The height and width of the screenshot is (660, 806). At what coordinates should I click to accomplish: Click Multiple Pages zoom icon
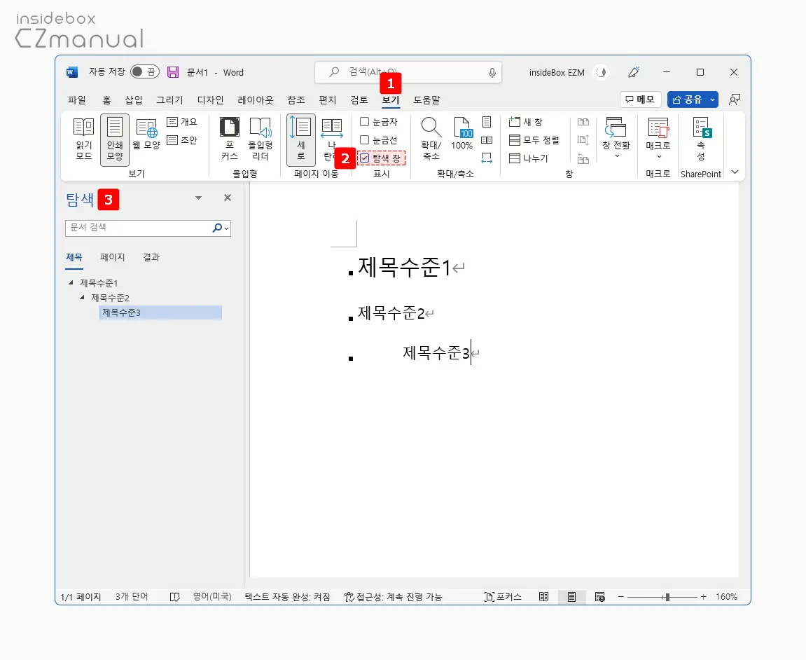487,140
